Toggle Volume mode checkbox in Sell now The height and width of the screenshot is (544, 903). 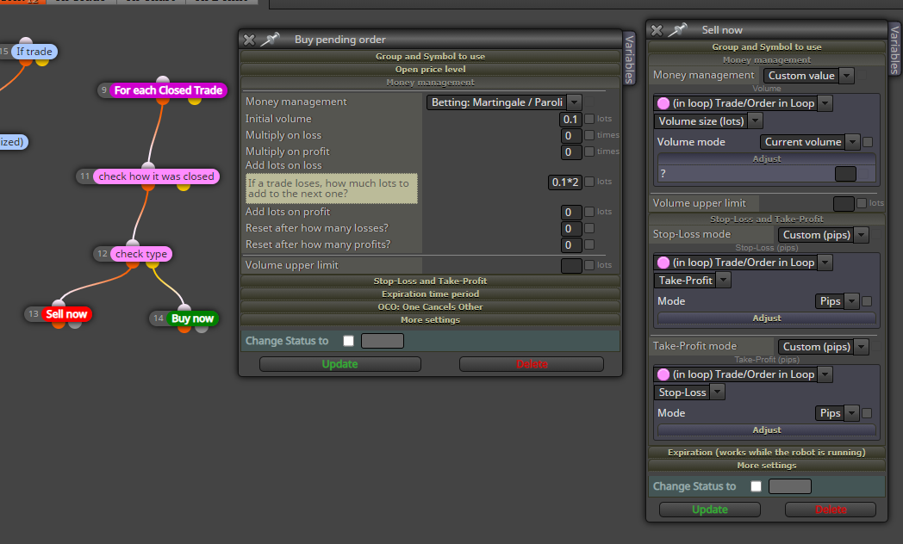868,141
